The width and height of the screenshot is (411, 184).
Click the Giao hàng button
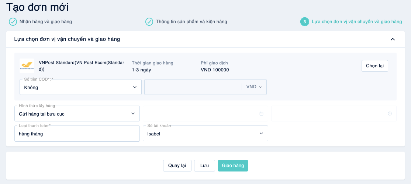point(233,166)
